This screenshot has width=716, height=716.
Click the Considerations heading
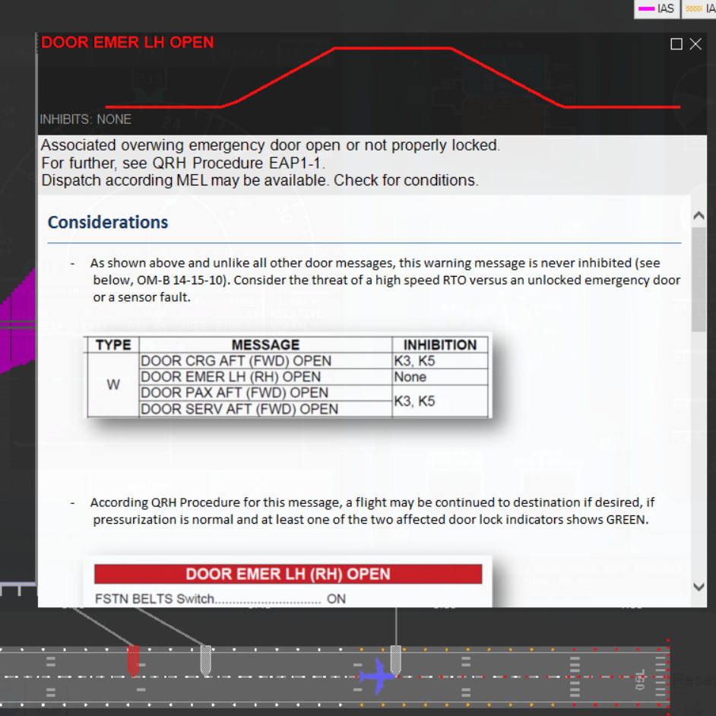108,223
